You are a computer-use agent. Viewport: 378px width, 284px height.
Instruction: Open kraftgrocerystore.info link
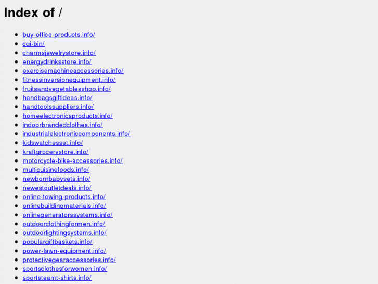(56, 152)
